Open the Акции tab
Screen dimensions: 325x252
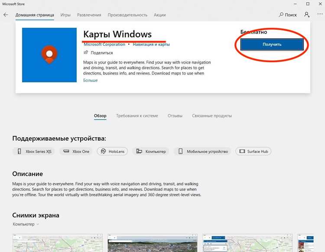(x=159, y=15)
